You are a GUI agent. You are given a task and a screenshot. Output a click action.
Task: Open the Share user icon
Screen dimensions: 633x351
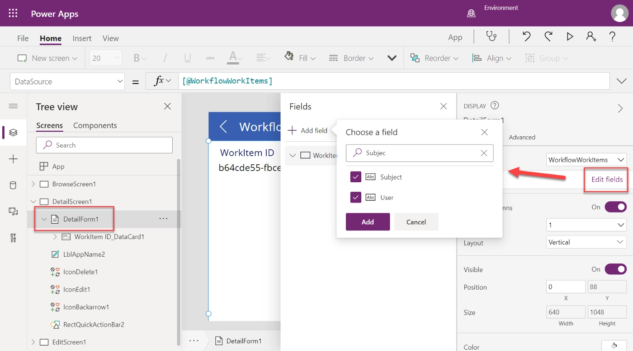point(591,37)
